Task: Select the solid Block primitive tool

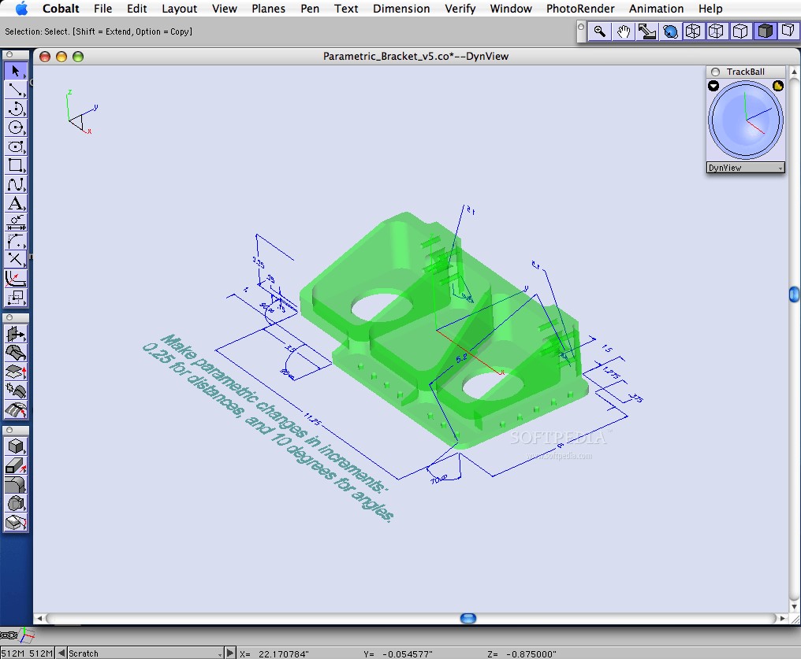Action: [x=16, y=447]
